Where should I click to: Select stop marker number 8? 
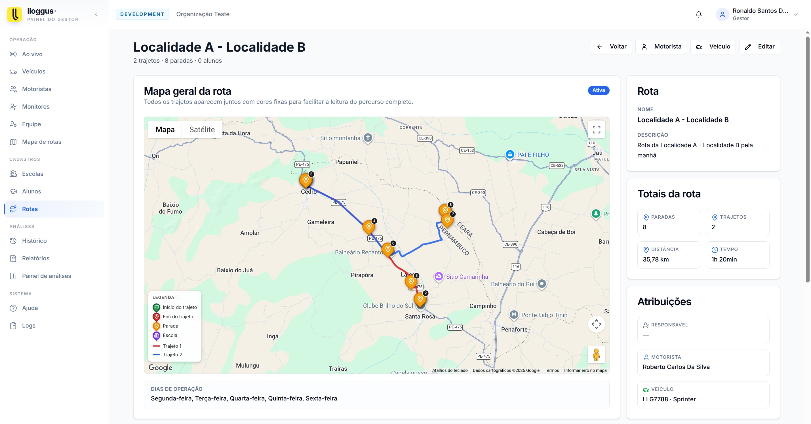pos(445,209)
